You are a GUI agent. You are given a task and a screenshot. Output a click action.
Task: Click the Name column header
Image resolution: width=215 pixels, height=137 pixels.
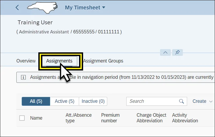pyautogui.click(x=36, y=118)
